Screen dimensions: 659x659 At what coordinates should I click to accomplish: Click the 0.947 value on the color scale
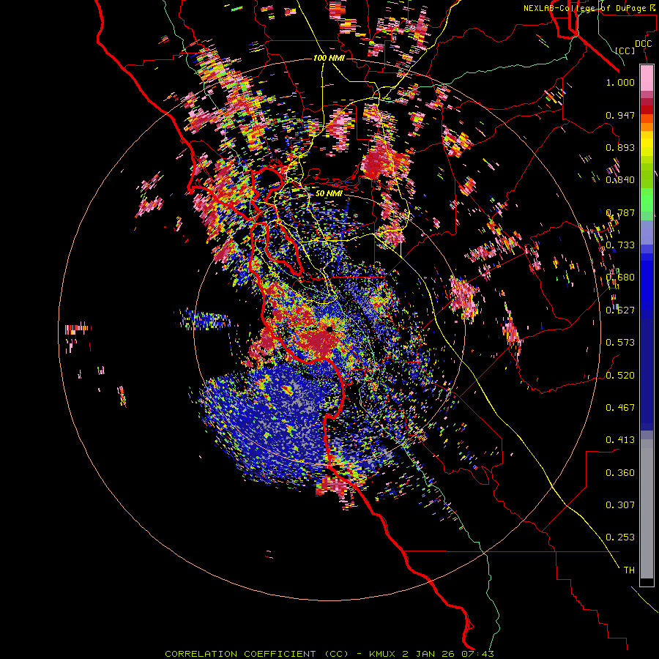click(620, 115)
